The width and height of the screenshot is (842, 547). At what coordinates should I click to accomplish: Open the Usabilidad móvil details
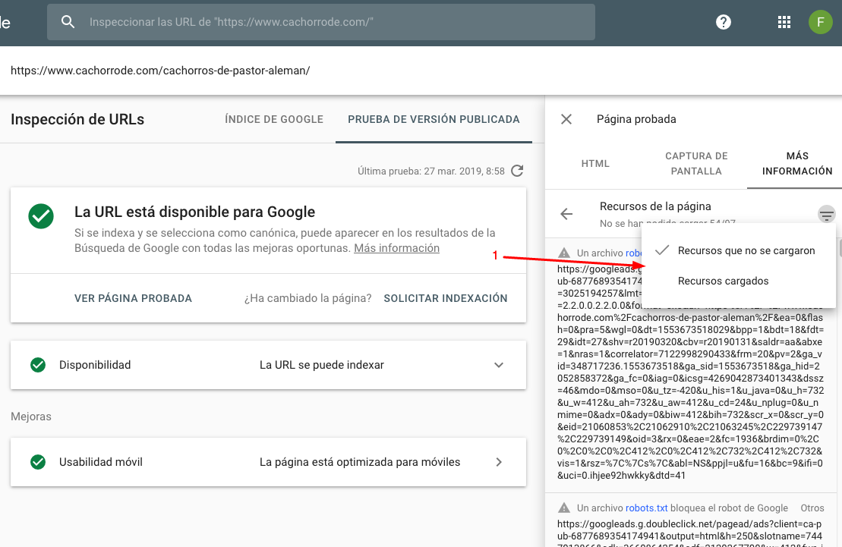coord(499,462)
